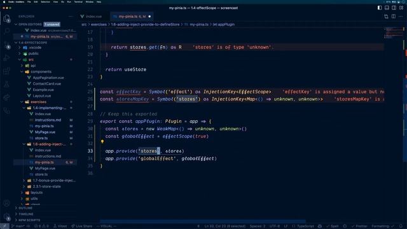The width and height of the screenshot is (407, 229).
Task: Change file encoding UTF-8
Action: tap(275, 226)
